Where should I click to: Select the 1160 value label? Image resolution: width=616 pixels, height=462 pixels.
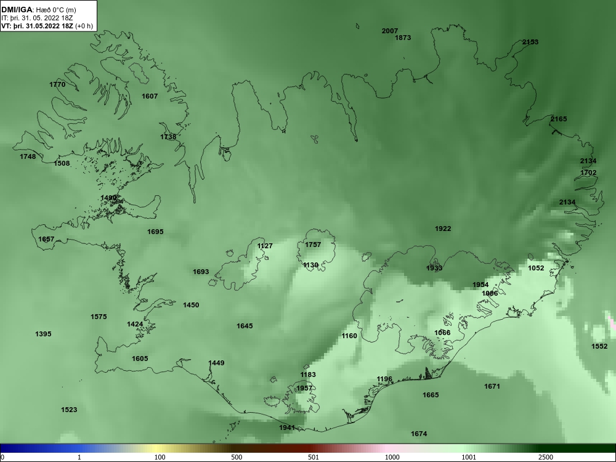[x=349, y=336]
